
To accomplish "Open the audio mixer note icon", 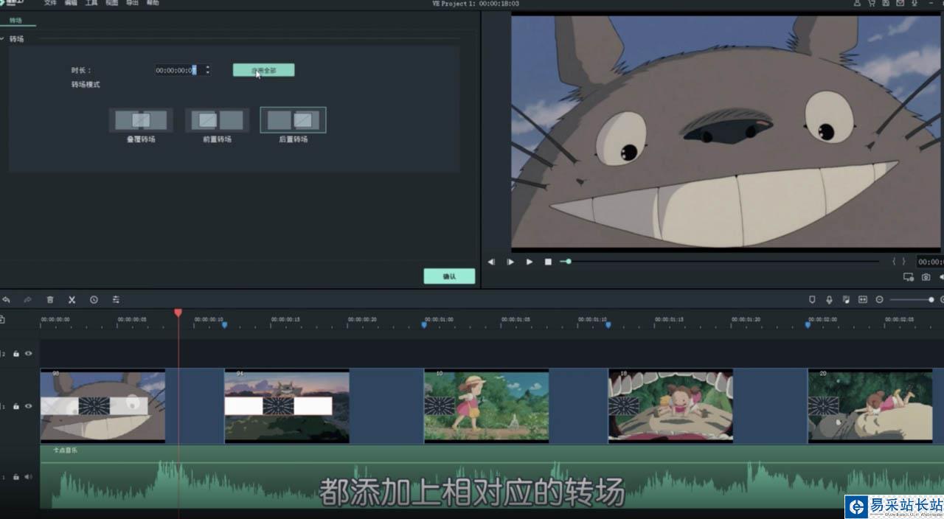I will [x=846, y=300].
